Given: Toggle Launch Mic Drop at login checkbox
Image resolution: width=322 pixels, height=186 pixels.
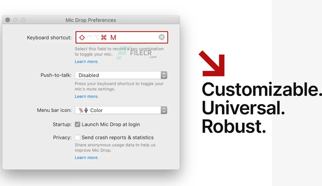Looking at the screenshot, I should 77,125.
